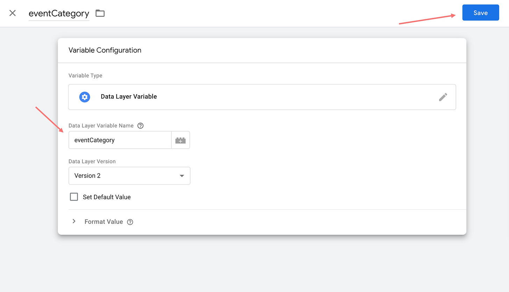Select the Data Layer Variable type row
The height and width of the screenshot is (292, 509).
(x=262, y=97)
